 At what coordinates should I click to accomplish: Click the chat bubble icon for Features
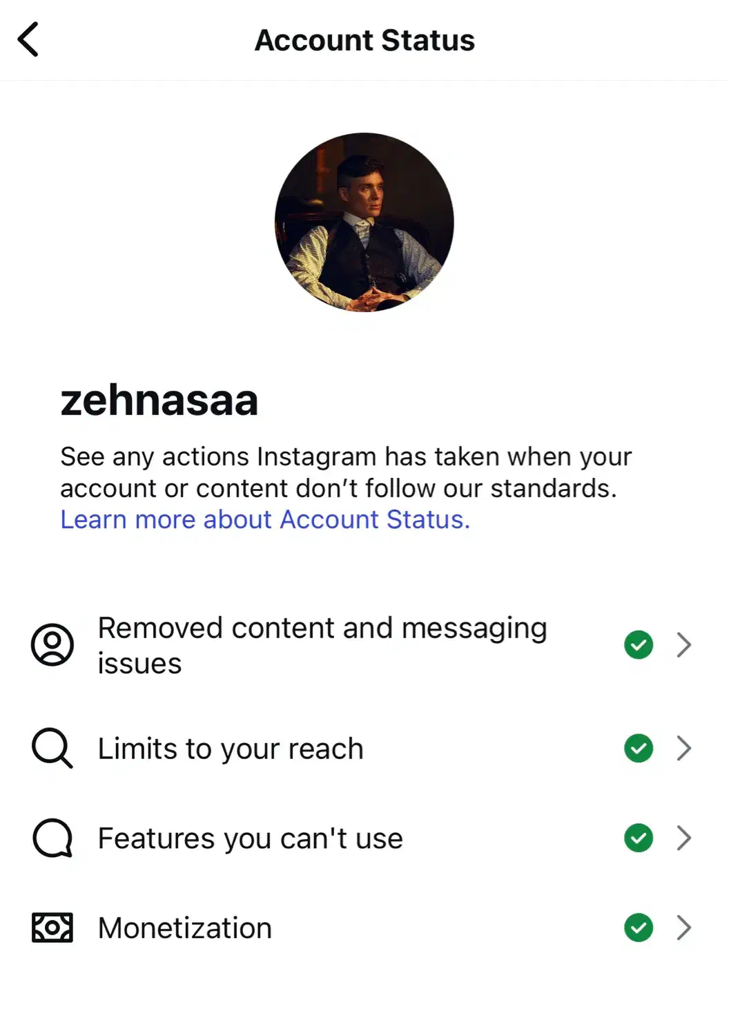point(52,838)
